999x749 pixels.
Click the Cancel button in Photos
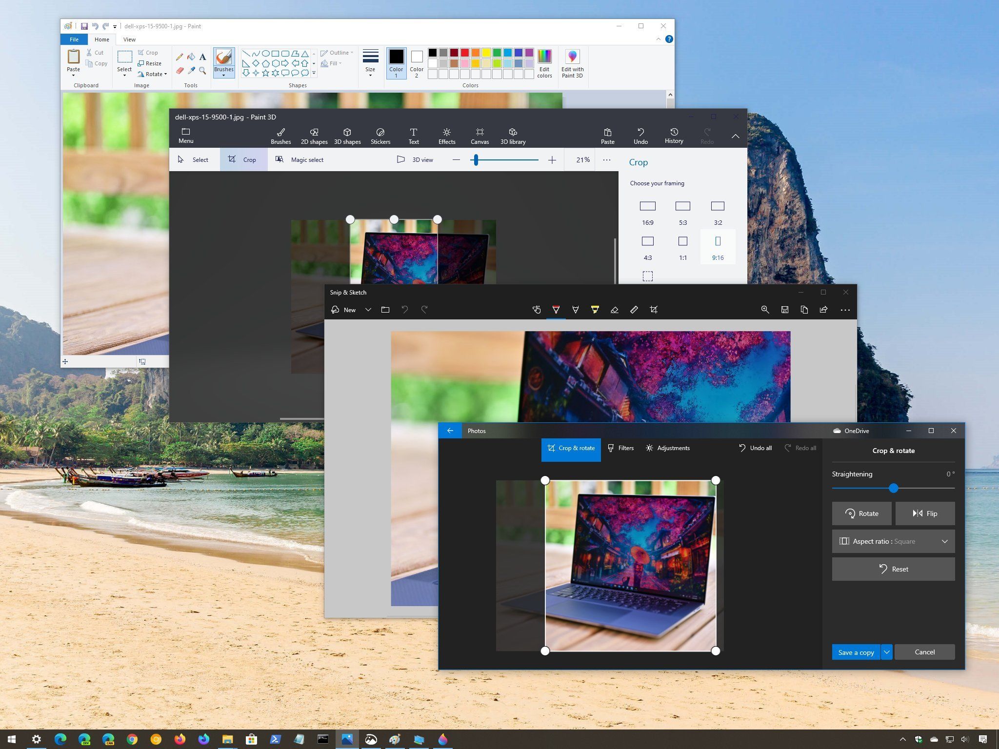pos(924,652)
